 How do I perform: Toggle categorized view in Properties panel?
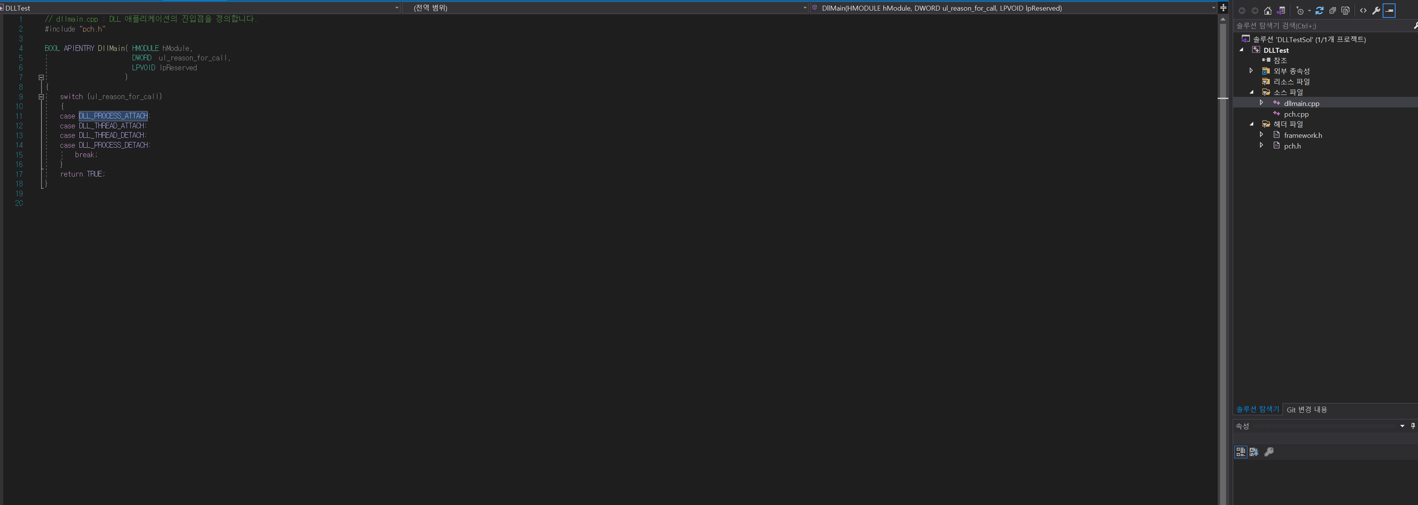coord(1241,451)
